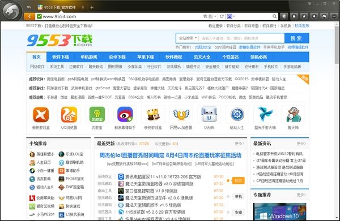Open 系统工具 subcategory link
The width and height of the screenshot is (340, 221).
[57, 67]
